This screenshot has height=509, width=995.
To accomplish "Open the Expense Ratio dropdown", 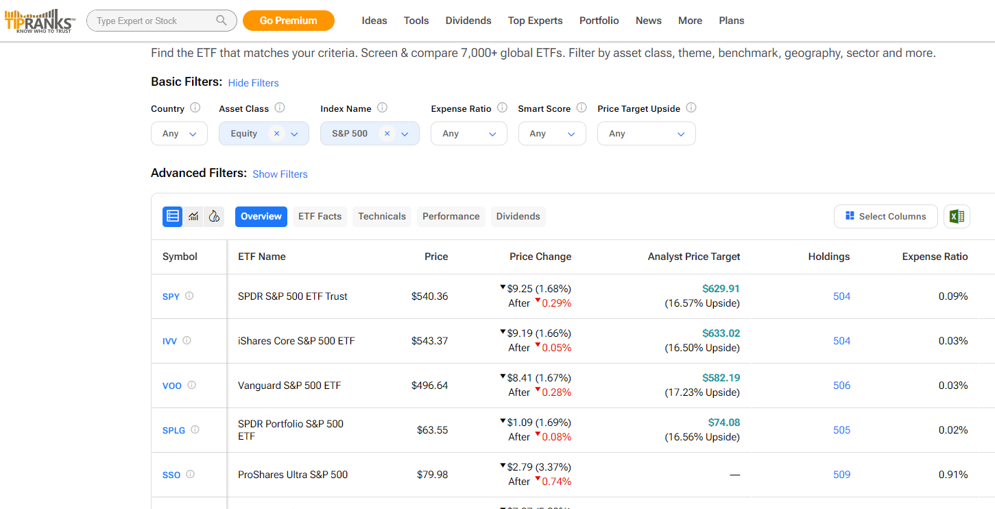I will click(x=469, y=134).
